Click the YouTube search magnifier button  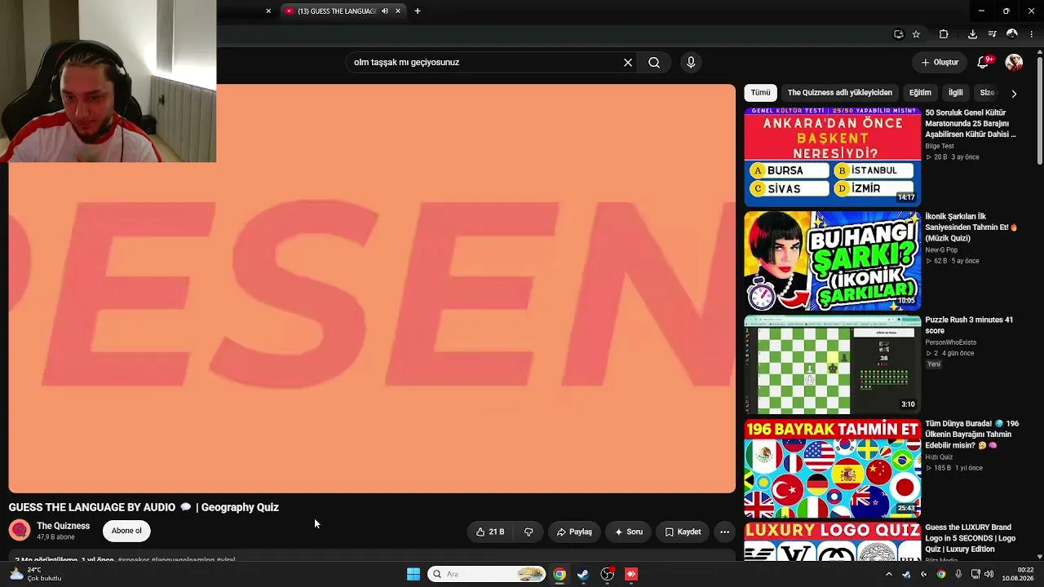pyautogui.click(x=654, y=62)
